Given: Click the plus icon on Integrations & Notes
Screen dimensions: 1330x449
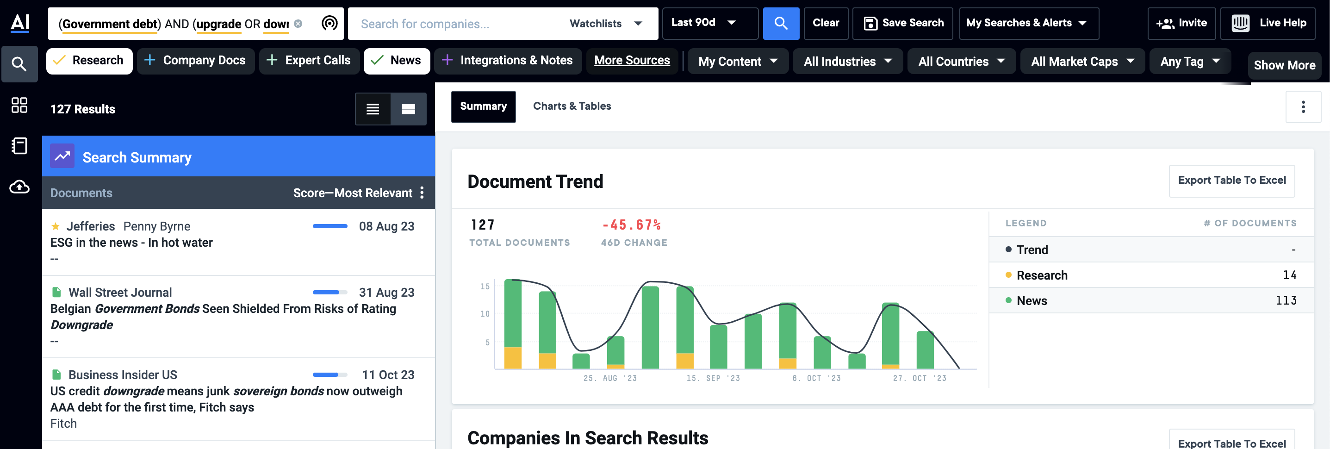Looking at the screenshot, I should click(447, 61).
